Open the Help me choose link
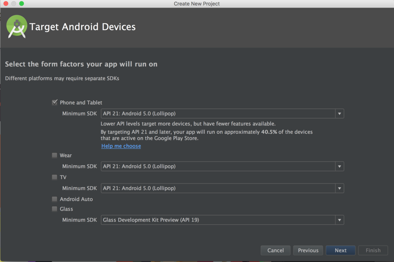394x262 pixels. pyautogui.click(x=121, y=146)
